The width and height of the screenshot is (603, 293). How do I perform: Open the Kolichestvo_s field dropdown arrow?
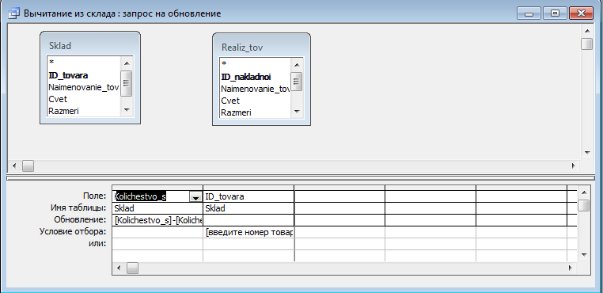pos(196,196)
